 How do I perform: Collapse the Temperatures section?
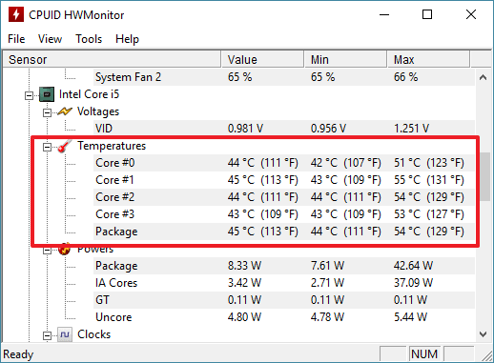[47, 147]
